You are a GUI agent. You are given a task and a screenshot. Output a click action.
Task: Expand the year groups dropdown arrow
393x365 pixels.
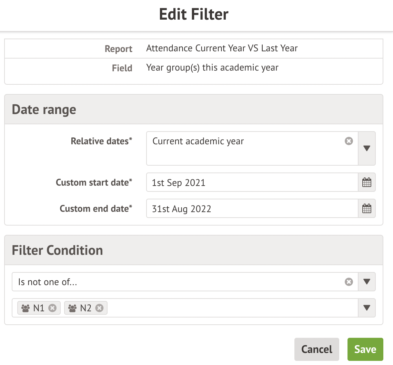tap(367, 308)
